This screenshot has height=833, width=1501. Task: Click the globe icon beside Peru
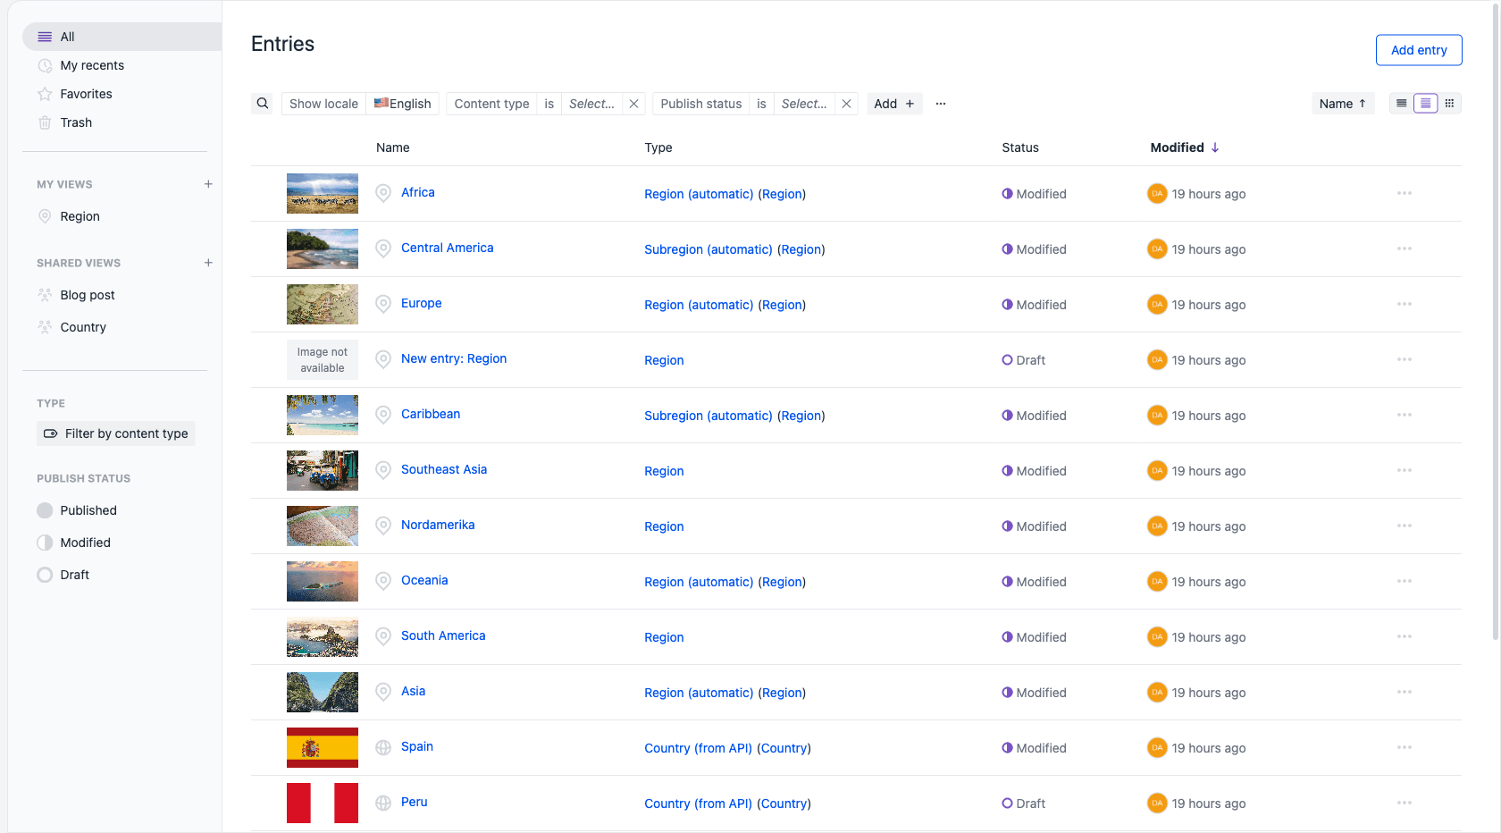tap(383, 803)
